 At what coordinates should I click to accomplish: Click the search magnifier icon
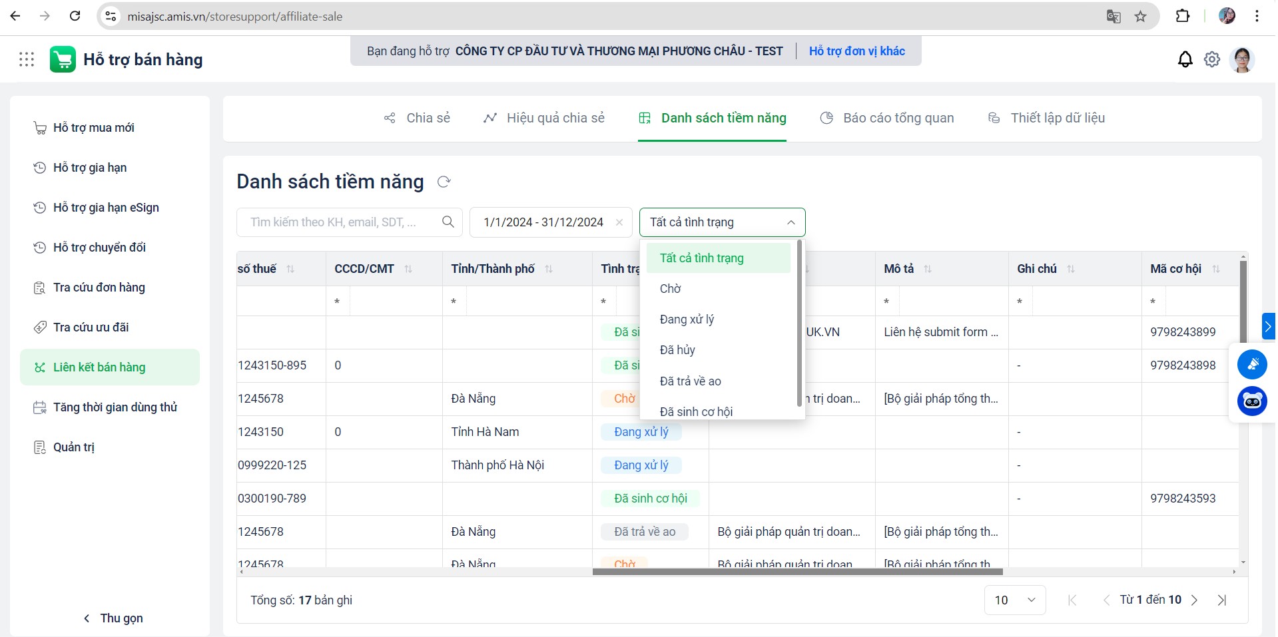[x=448, y=222]
